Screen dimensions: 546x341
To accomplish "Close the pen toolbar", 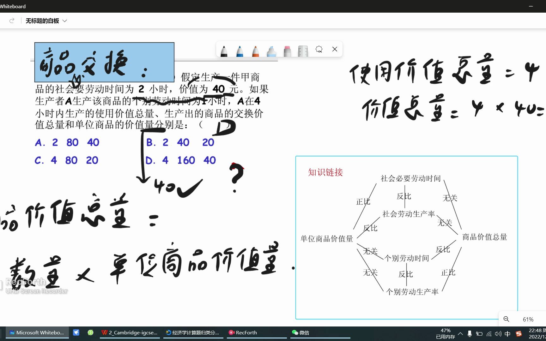I will [335, 49].
